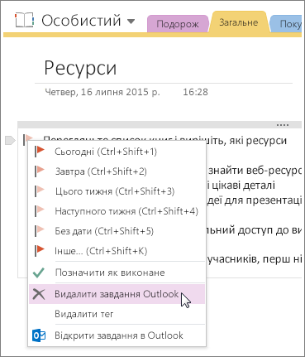305x357 pixels.
Task: Click the red flag icon beside Сьогодні
Action: [40, 152]
